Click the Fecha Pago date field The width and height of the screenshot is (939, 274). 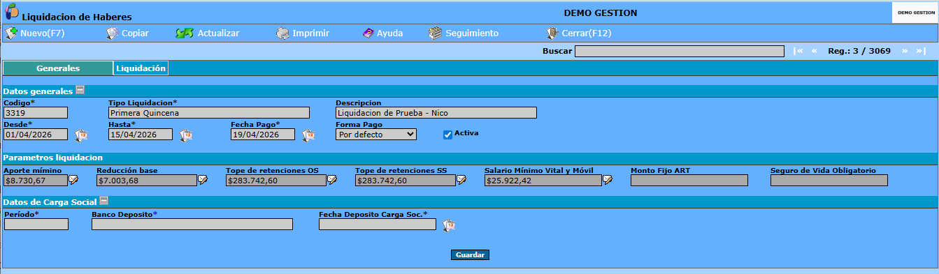click(x=263, y=135)
